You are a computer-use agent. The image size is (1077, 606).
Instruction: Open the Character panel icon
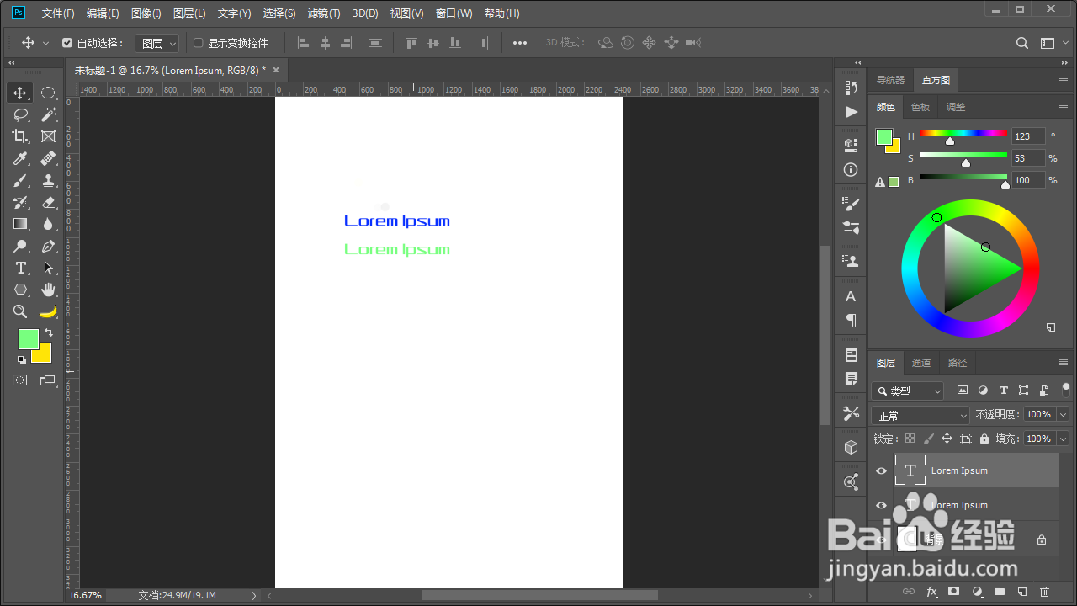[851, 296]
